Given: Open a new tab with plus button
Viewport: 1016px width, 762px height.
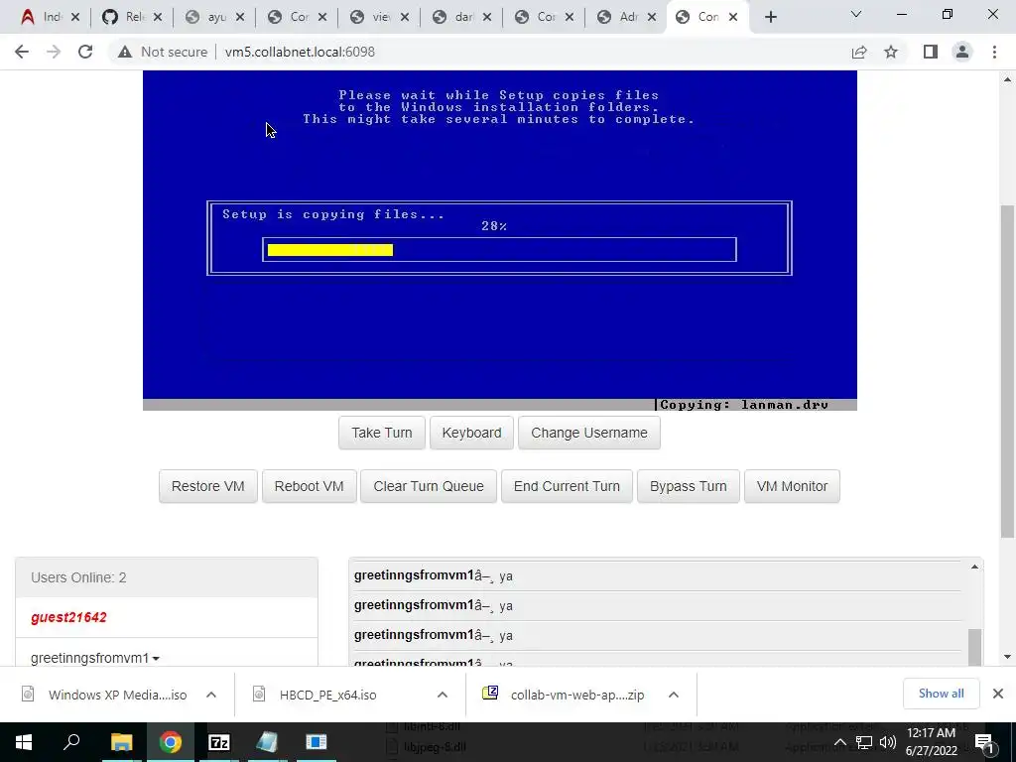Looking at the screenshot, I should tap(770, 17).
